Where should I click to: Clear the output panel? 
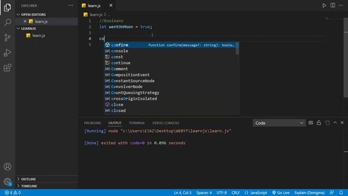(310, 122)
